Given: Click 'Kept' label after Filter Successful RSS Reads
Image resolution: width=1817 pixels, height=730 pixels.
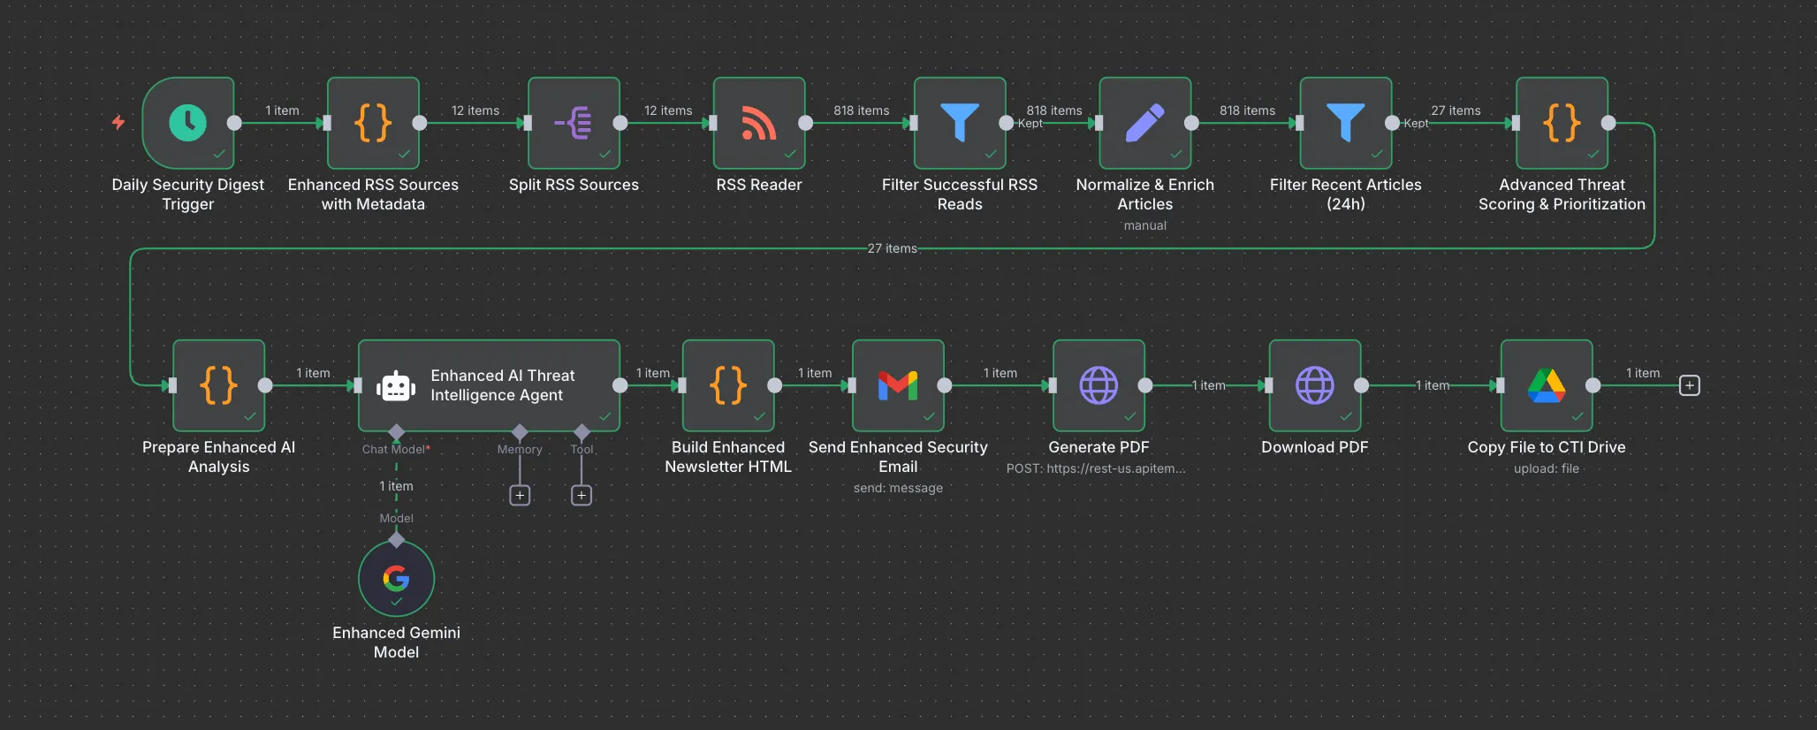Looking at the screenshot, I should coord(1030,124).
